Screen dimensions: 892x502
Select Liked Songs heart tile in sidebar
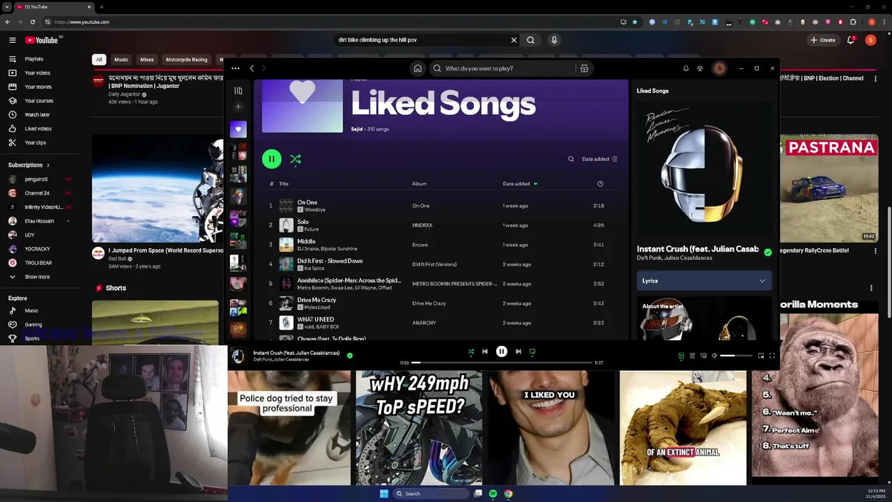tap(238, 129)
